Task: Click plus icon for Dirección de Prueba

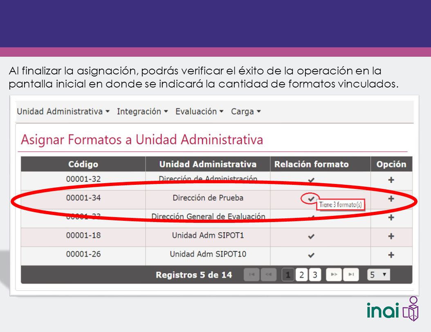Action: [391, 199]
